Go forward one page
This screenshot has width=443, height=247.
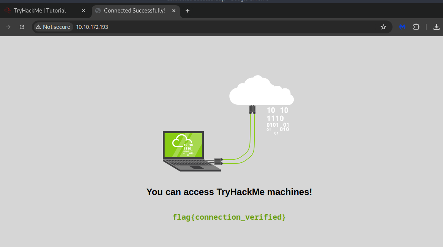[x=8, y=27]
